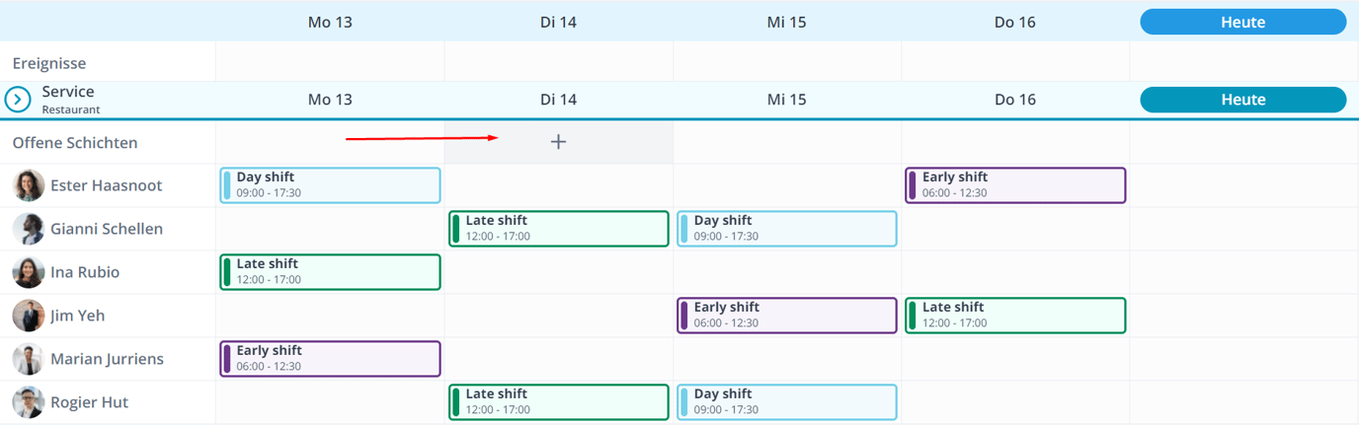Click the Heute button in Service row
The image size is (1359, 425).
(x=1242, y=100)
